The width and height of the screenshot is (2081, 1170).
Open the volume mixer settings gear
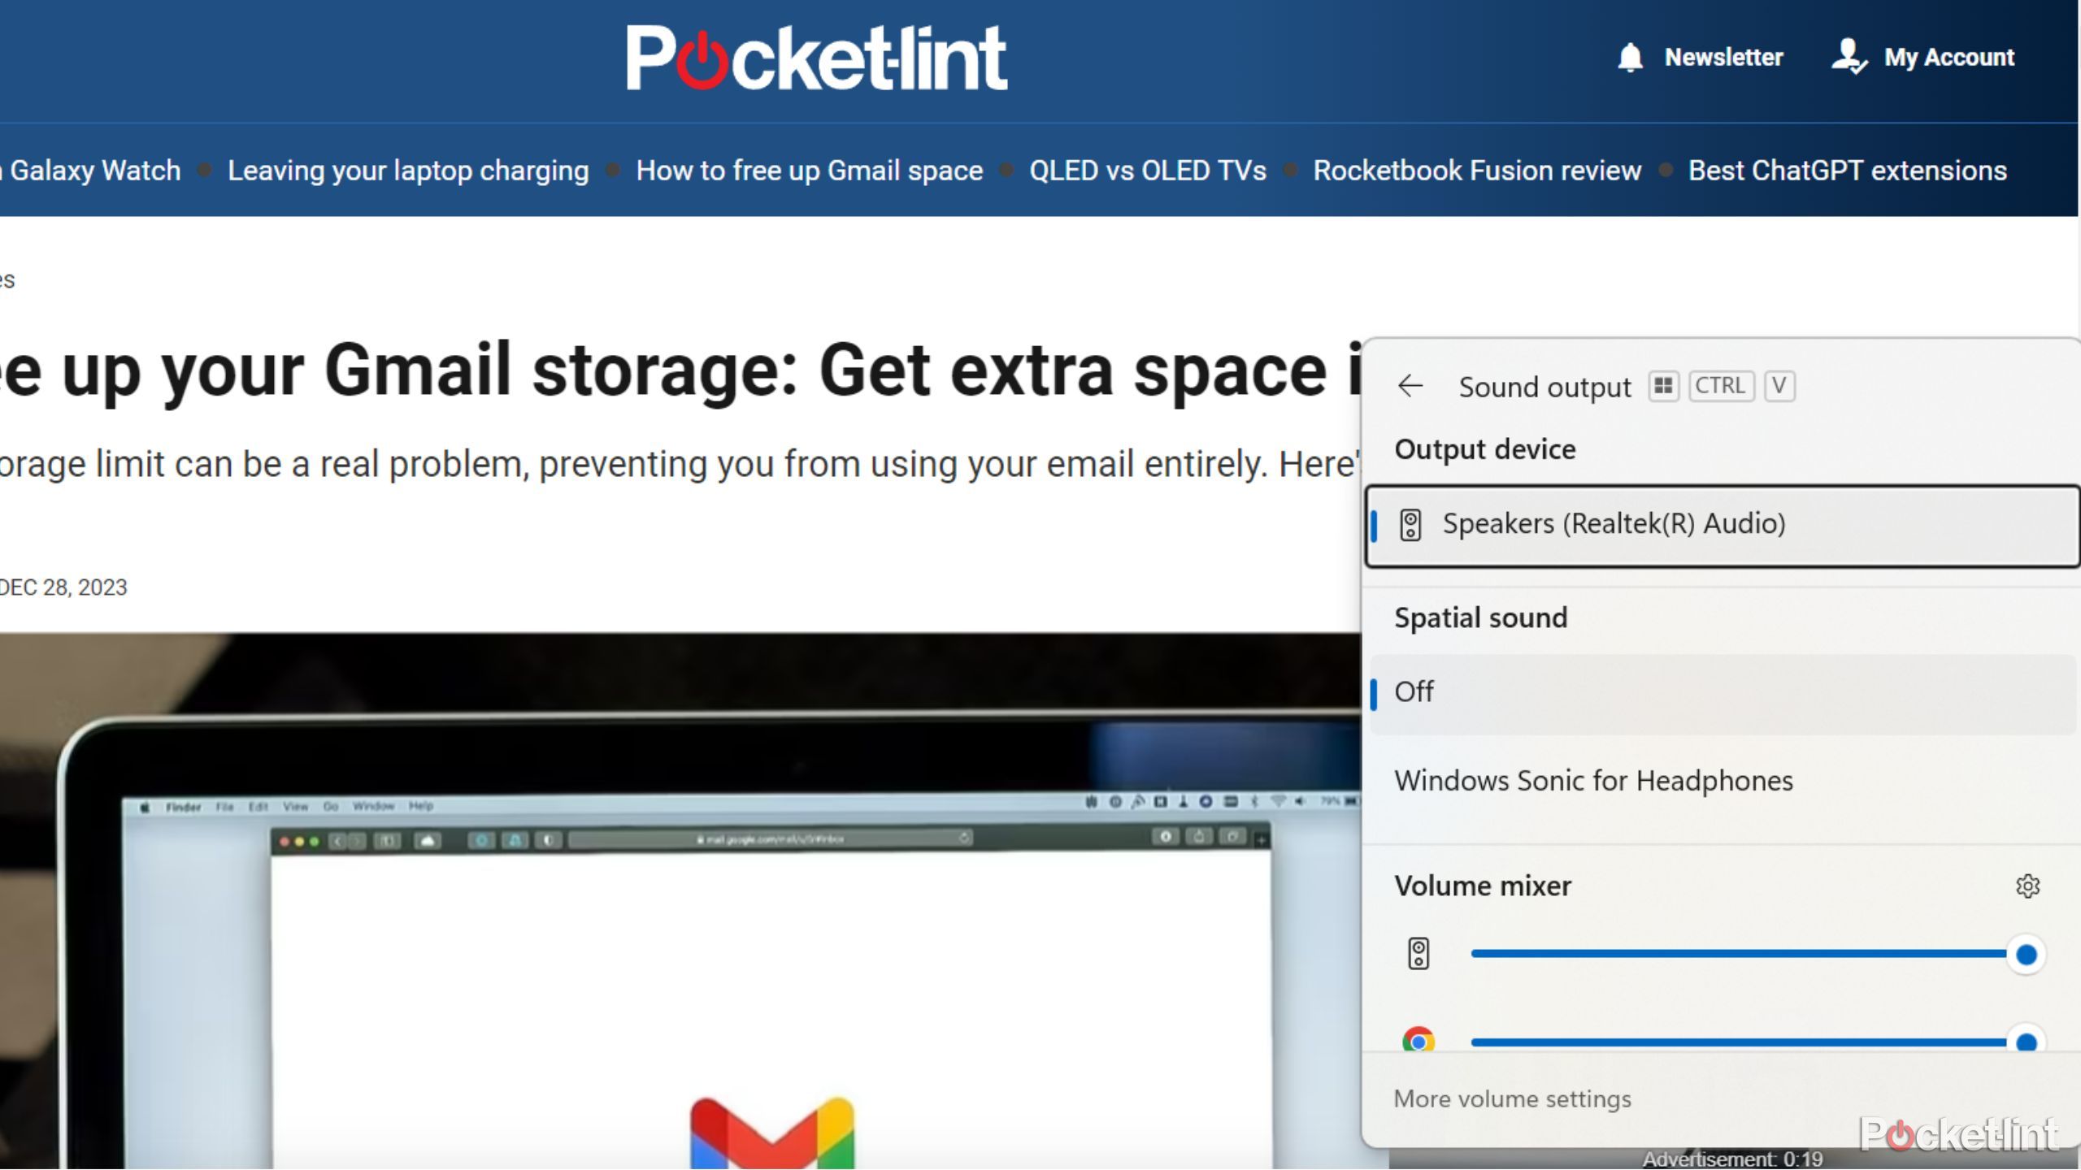[2027, 886]
